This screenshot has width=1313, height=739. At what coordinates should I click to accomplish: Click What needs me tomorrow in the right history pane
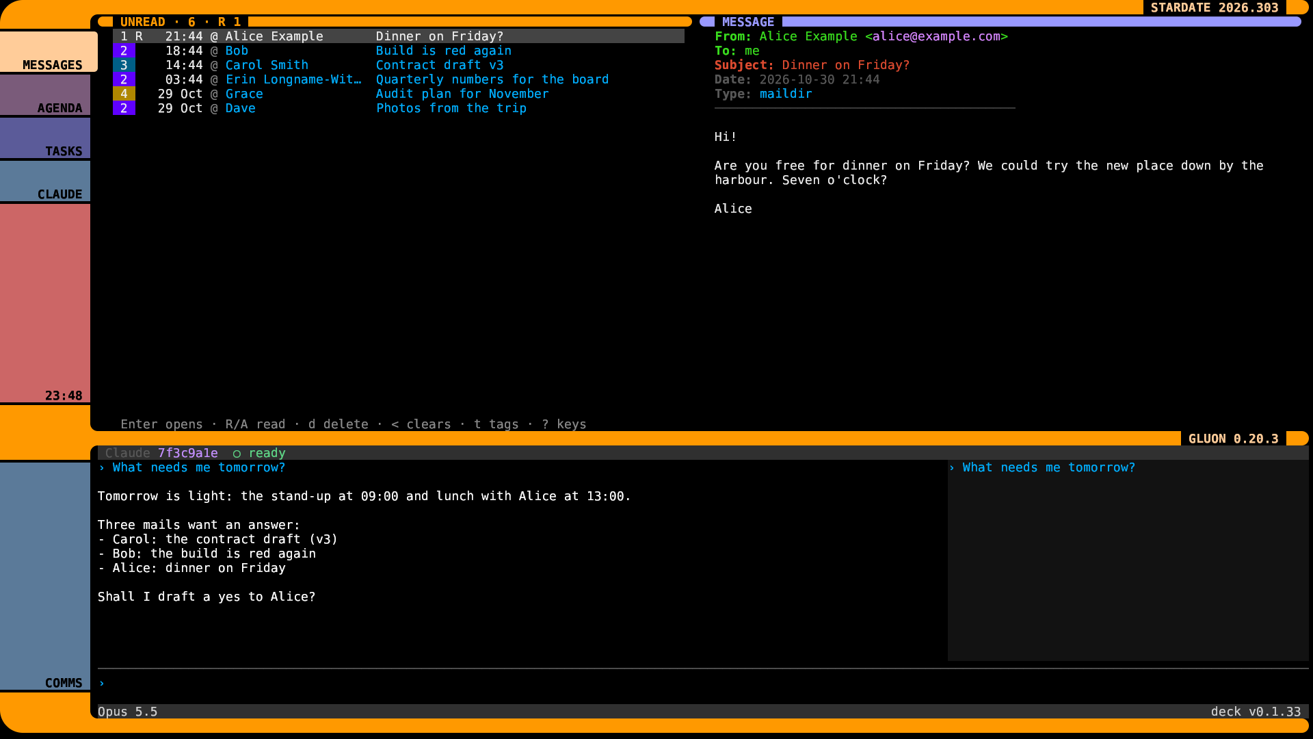1048,467
